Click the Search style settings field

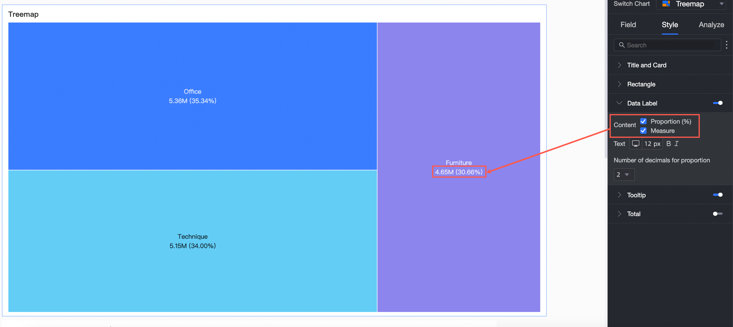[x=667, y=45]
